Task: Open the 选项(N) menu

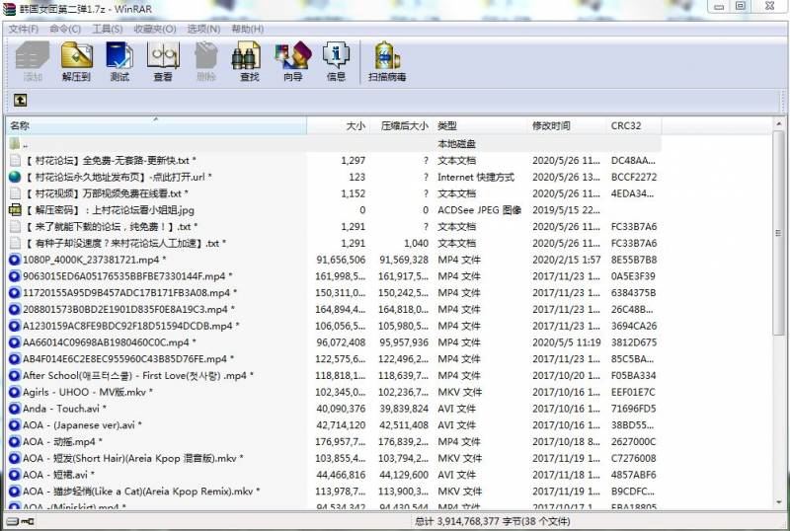Action: coord(203,29)
